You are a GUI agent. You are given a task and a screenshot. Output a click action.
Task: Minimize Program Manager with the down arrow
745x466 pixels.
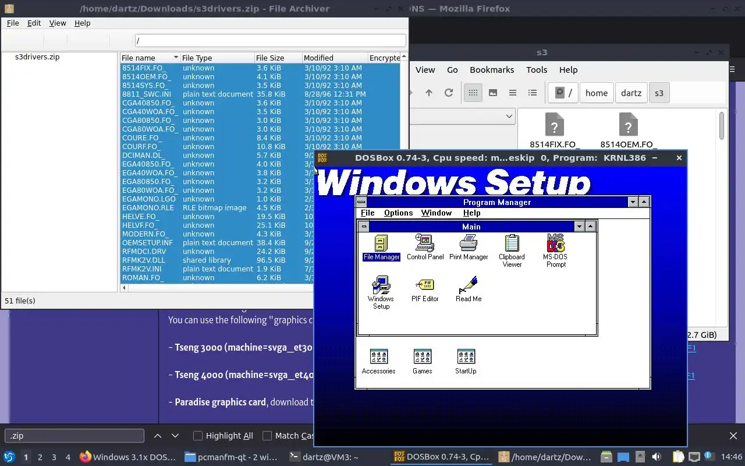tap(633, 202)
